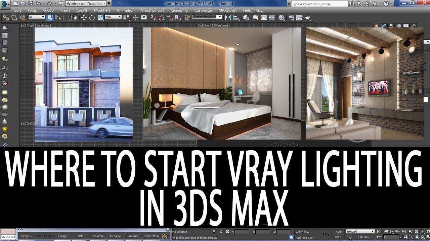Undo the last action arrow
The image size is (430, 241).
click(x=38, y=4)
